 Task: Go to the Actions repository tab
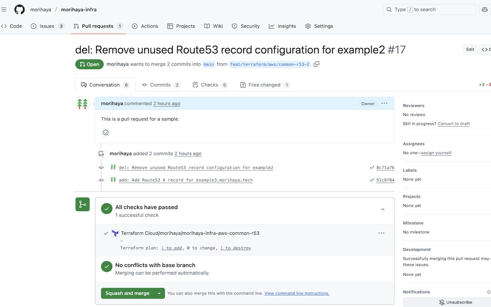tap(145, 26)
